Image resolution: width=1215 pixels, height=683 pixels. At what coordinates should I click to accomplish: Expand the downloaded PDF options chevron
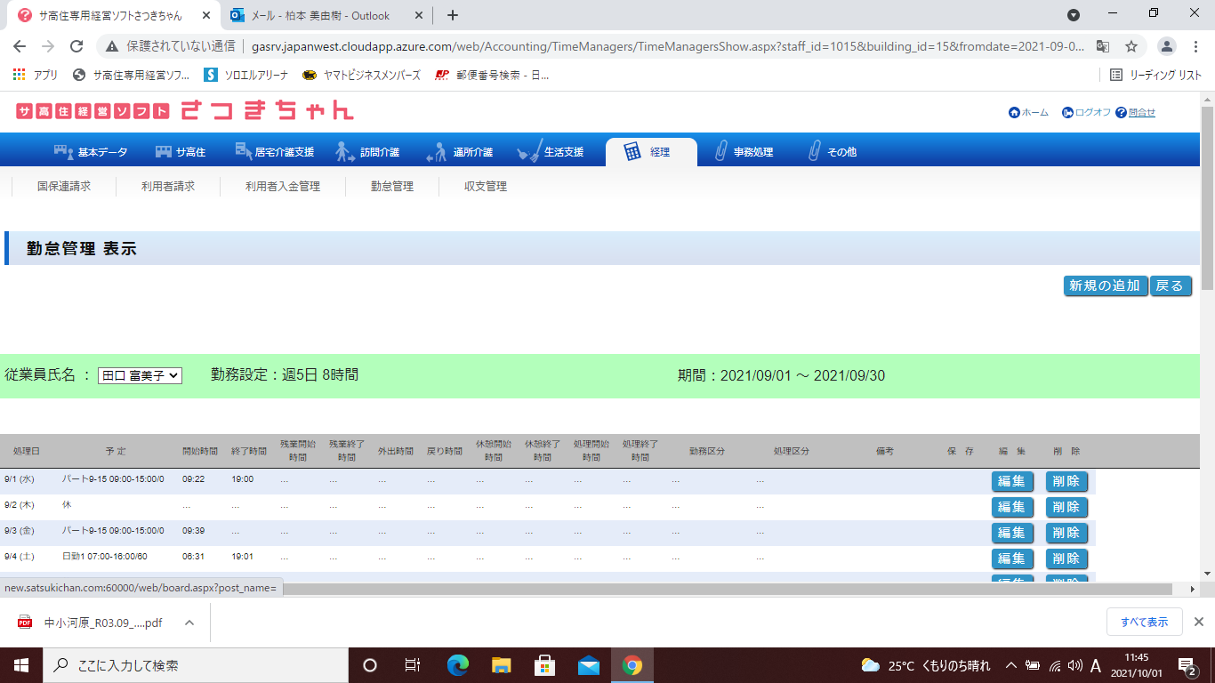(189, 623)
